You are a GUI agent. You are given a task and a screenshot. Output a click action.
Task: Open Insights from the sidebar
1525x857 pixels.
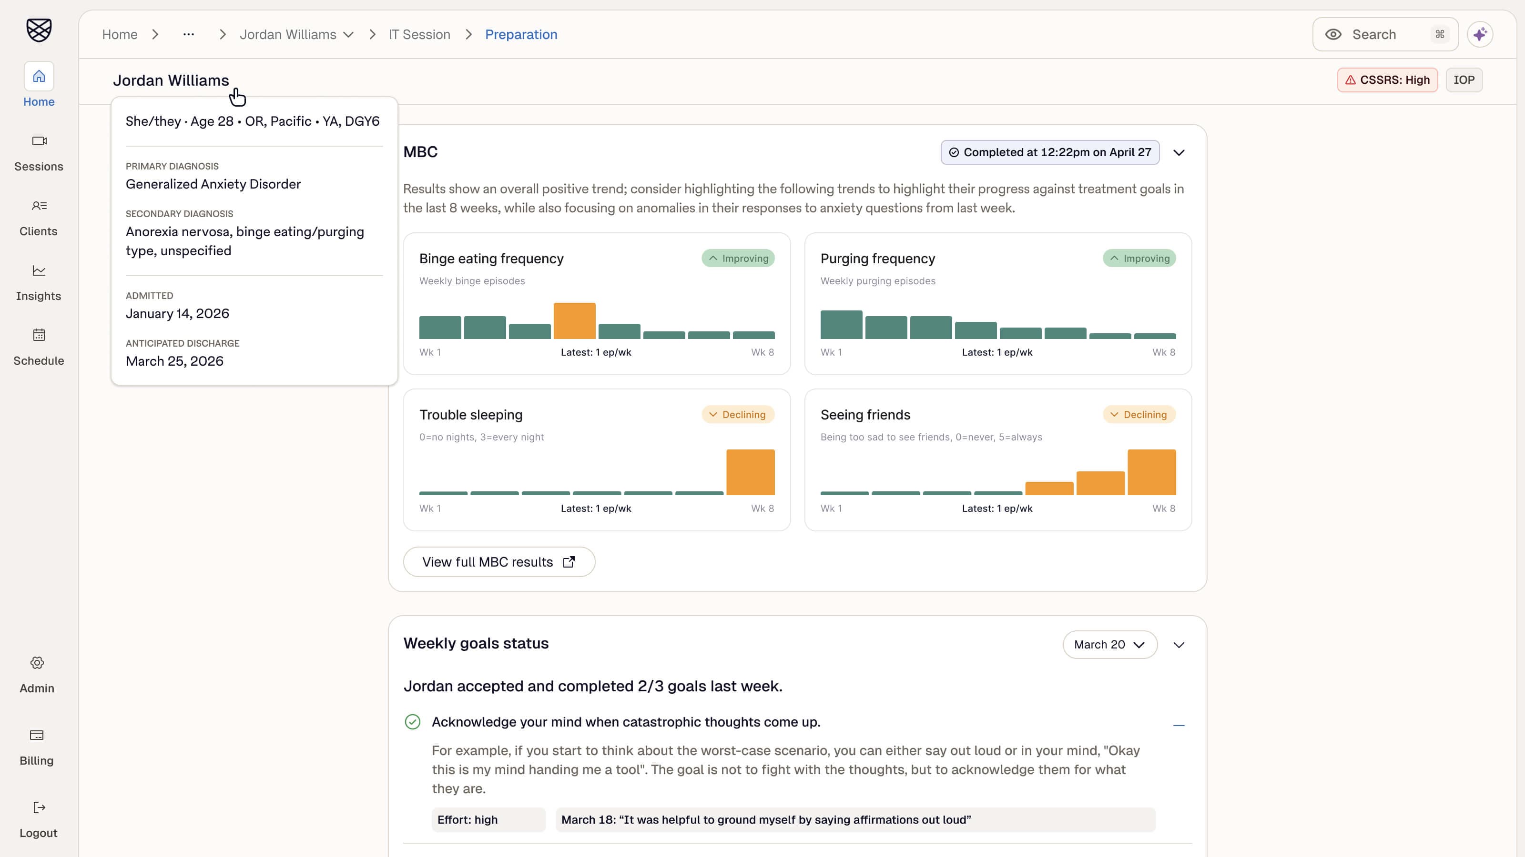tap(39, 282)
